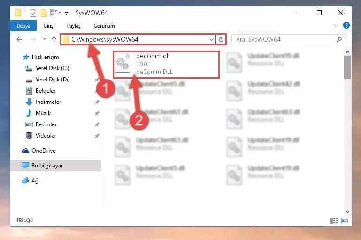Go forward with the right arrow

[x=33, y=39]
